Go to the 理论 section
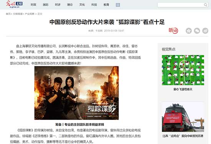 click(70, 5)
